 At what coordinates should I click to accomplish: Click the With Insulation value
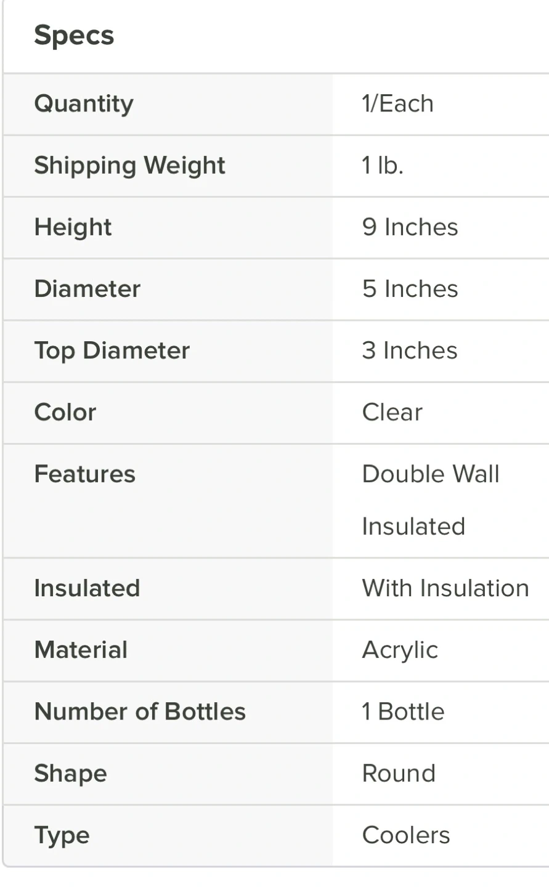[445, 588]
